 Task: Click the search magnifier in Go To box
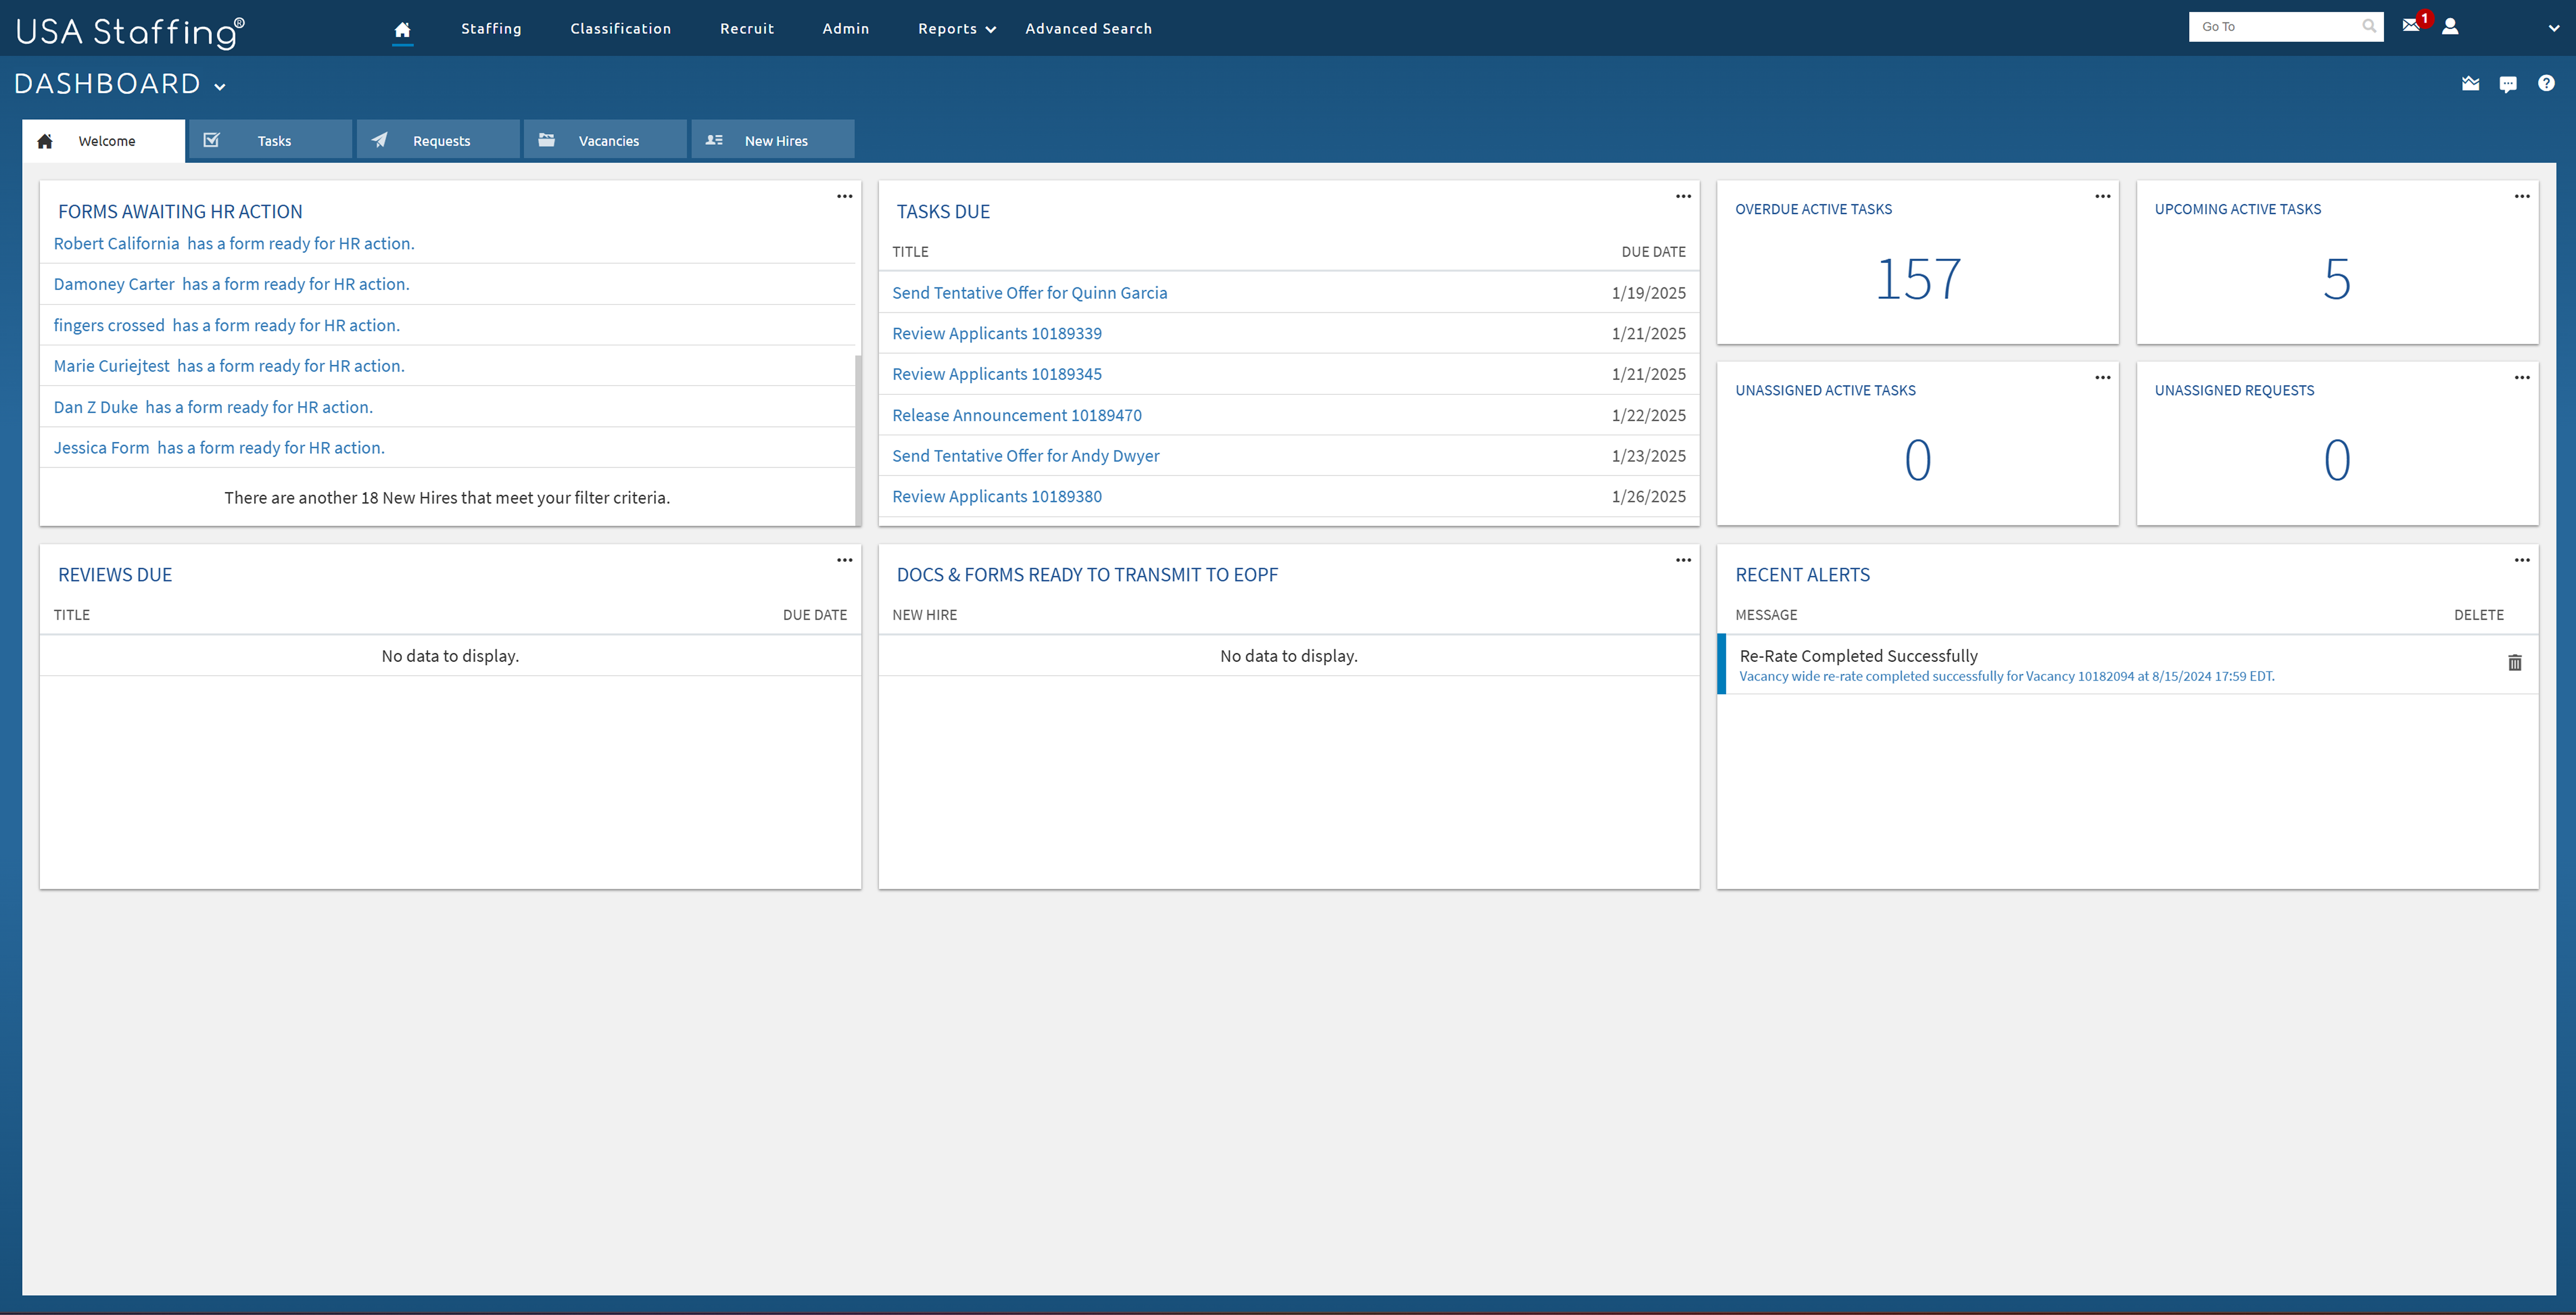[x=2369, y=26]
